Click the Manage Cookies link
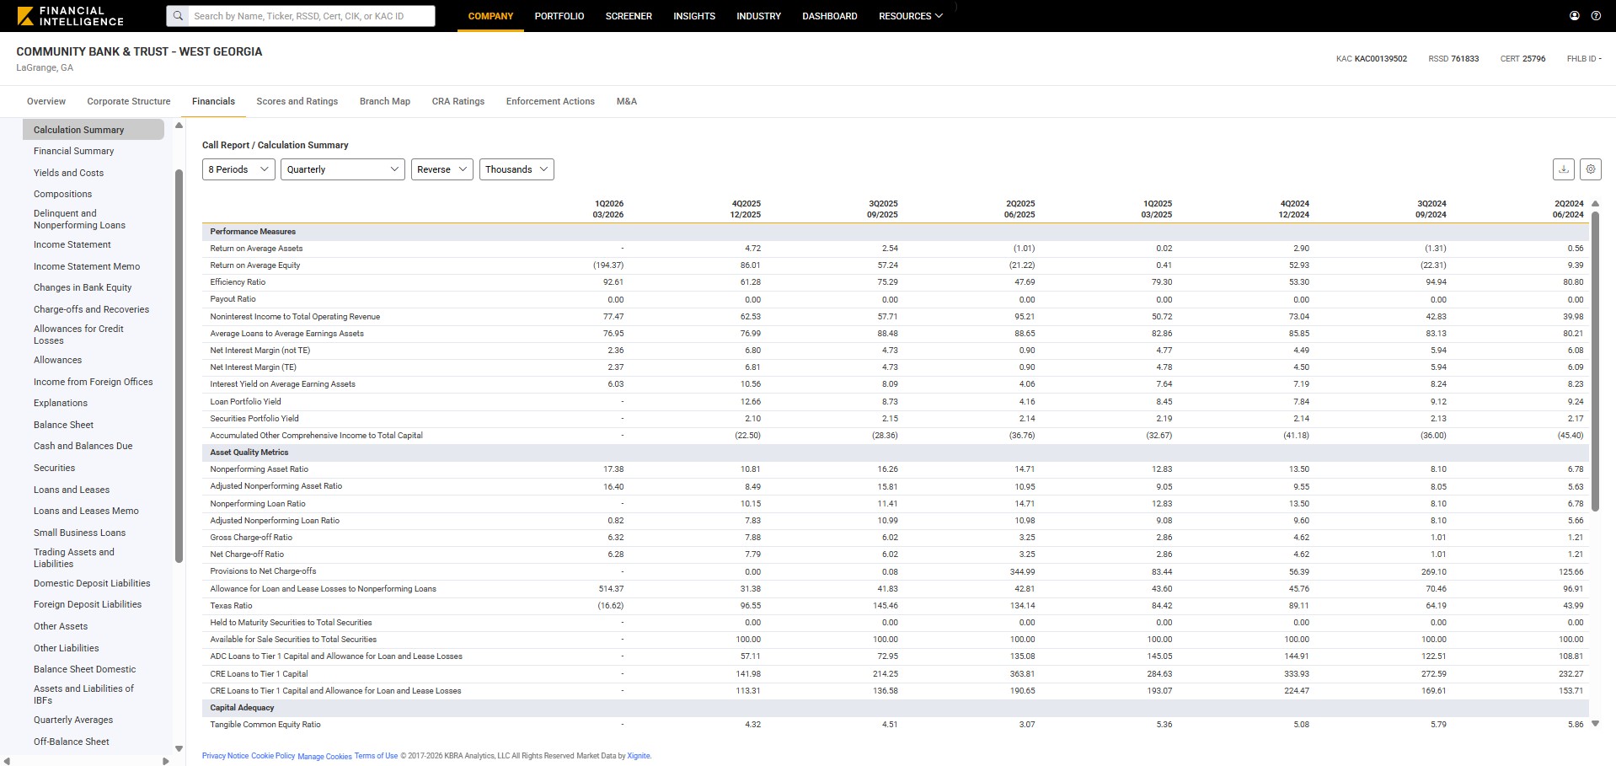 324,757
